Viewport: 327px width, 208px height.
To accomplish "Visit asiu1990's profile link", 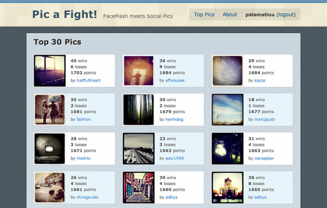I will coord(175,159).
